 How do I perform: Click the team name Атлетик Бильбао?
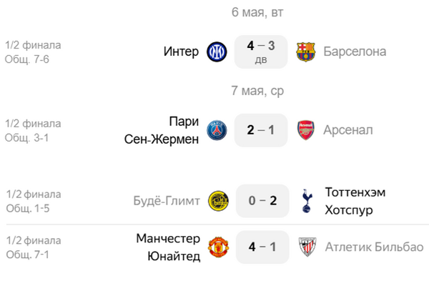[x=374, y=247]
